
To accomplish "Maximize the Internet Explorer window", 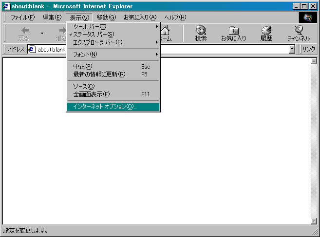I will (x=304, y=6).
